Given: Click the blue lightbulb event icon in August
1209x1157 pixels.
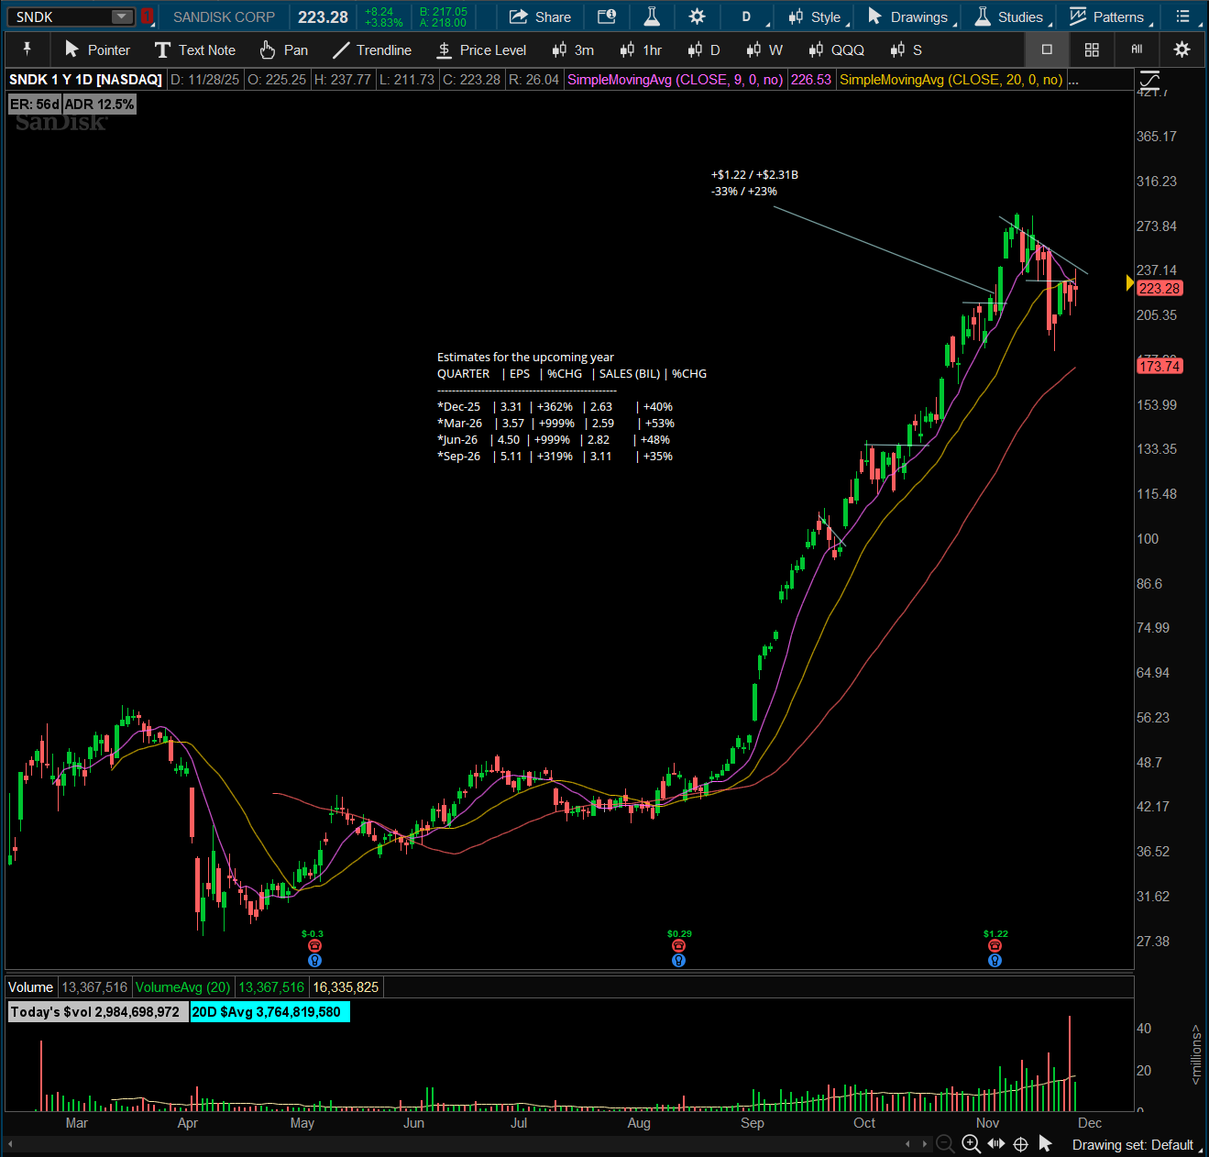Looking at the screenshot, I should pos(678,961).
